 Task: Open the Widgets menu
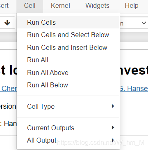(97, 6)
